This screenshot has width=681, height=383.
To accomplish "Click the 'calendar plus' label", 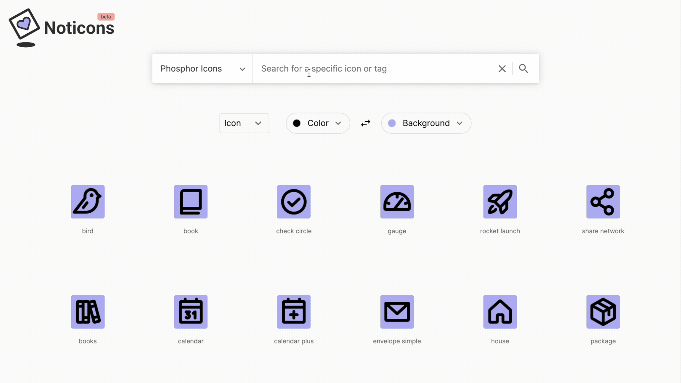I will point(294,341).
